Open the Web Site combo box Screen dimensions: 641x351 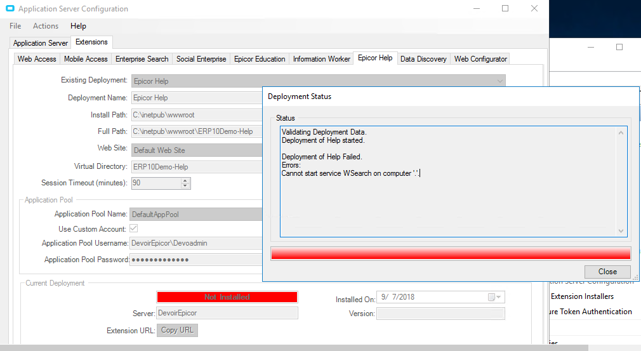tap(197, 150)
